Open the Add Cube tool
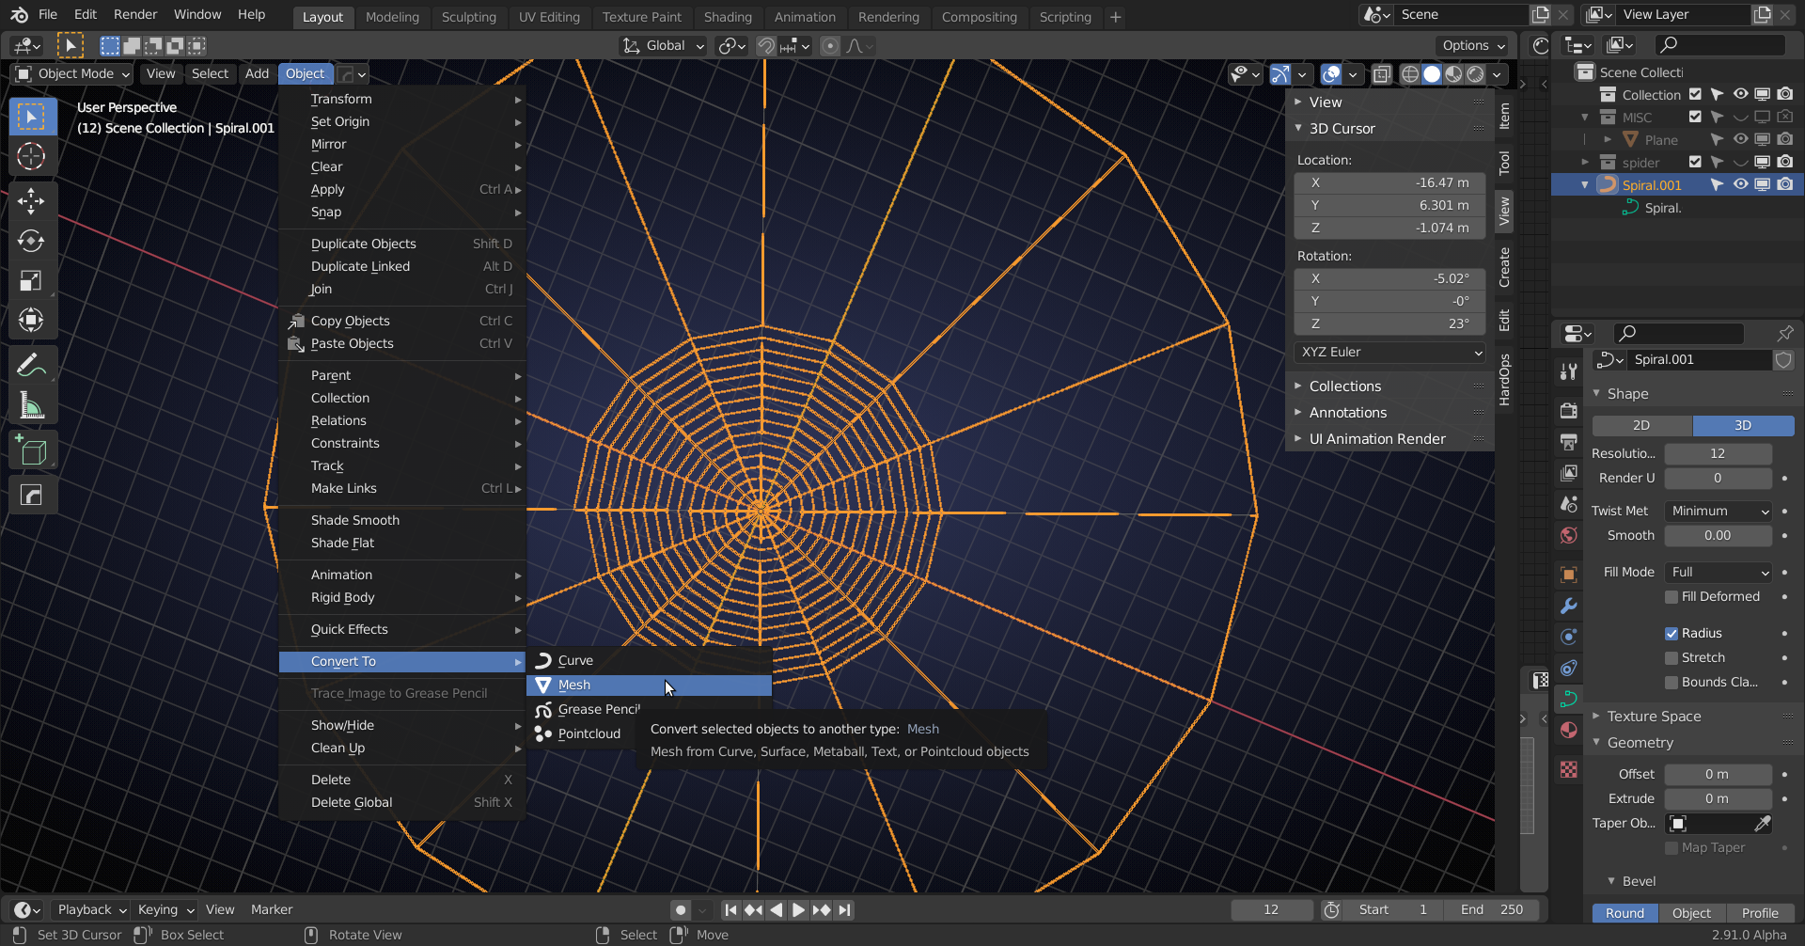 point(31,451)
